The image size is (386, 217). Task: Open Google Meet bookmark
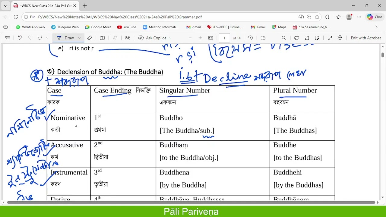click(98, 27)
